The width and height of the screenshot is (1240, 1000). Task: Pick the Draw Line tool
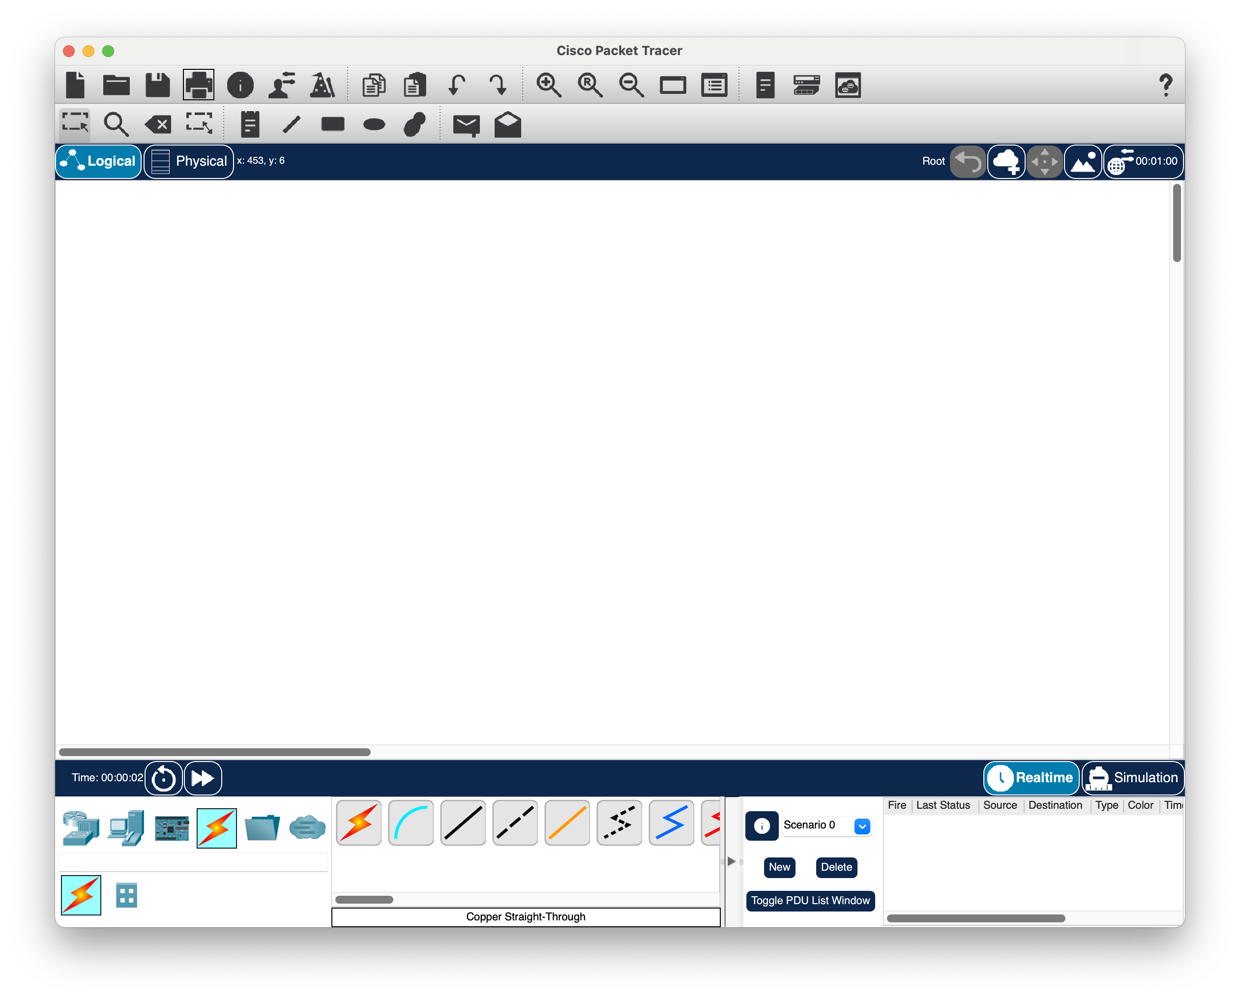292,123
